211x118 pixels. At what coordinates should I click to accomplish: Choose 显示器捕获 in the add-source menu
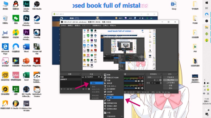pos(113,89)
